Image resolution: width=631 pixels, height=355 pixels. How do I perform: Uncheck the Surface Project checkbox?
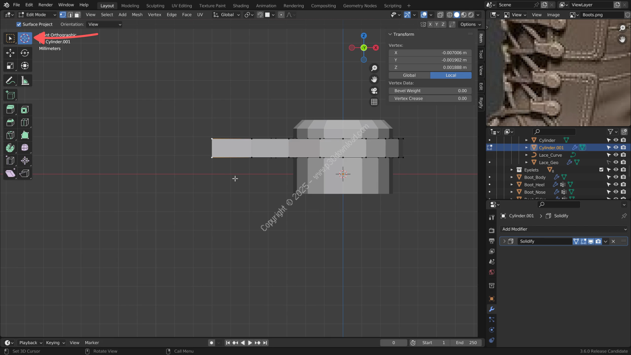(19, 24)
